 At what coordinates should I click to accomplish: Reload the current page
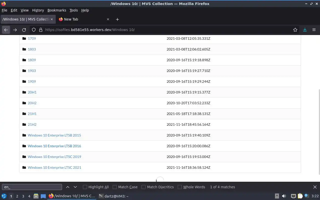24,30
